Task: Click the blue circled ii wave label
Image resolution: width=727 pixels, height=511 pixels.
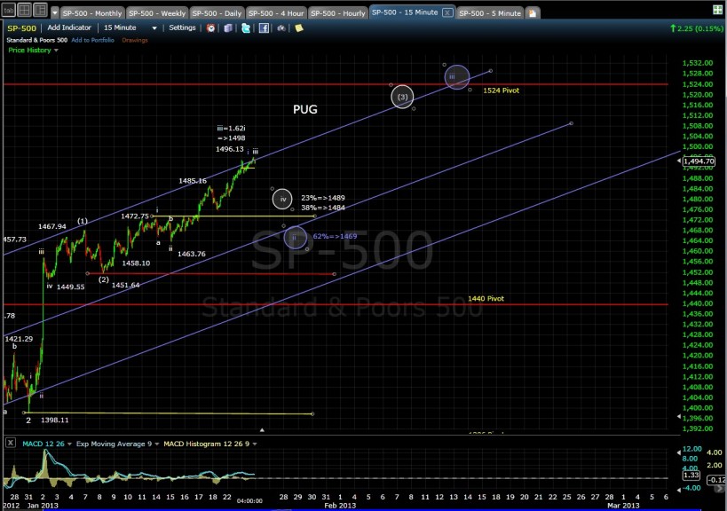Action: click(296, 238)
